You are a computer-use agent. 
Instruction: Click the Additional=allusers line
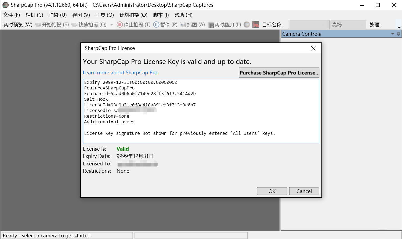tap(109, 122)
